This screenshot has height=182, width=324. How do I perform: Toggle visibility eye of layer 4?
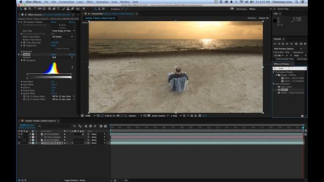click(19, 143)
